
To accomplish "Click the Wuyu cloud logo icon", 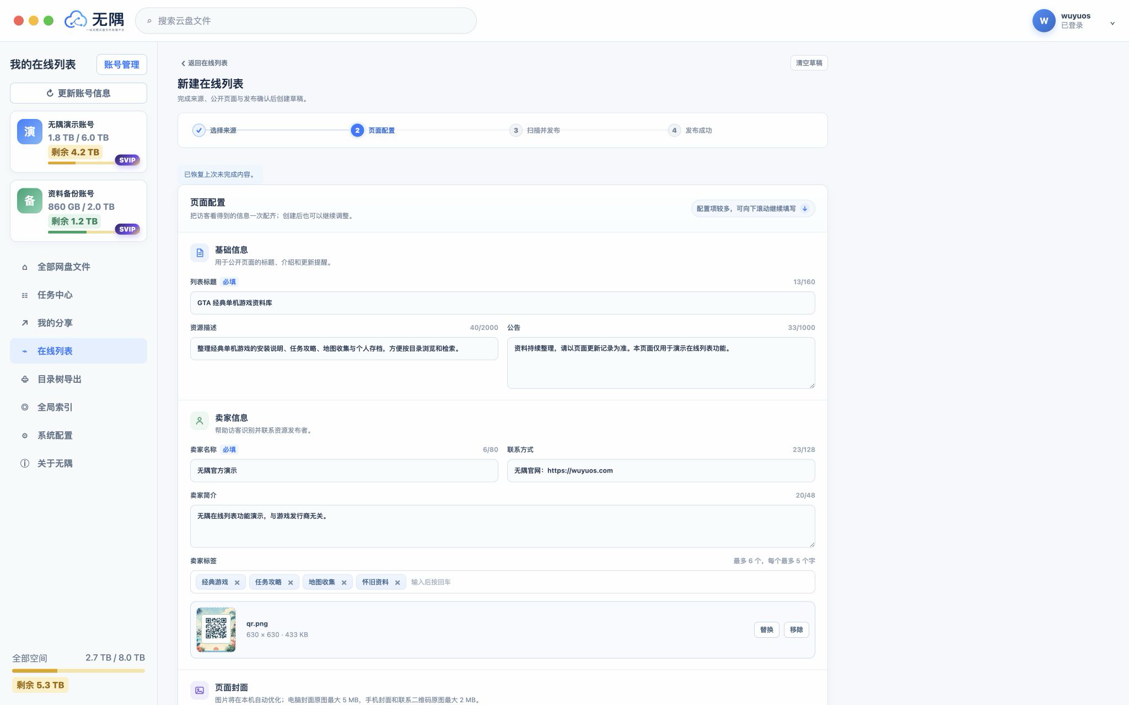I will click(x=76, y=20).
